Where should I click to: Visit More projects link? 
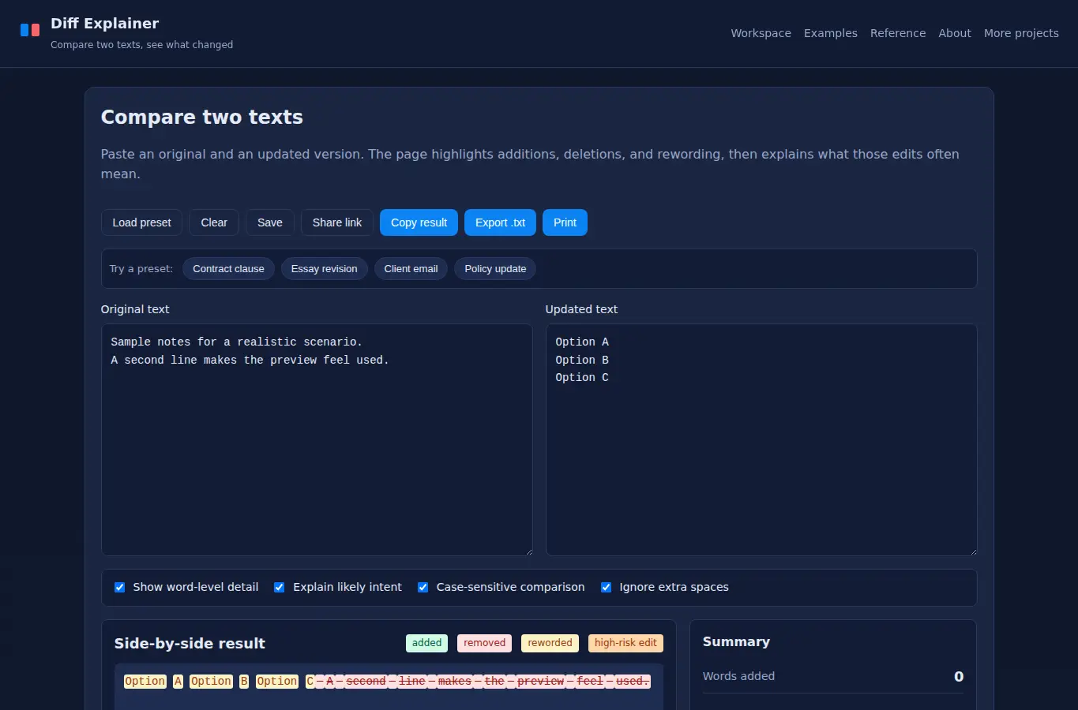tap(1021, 33)
